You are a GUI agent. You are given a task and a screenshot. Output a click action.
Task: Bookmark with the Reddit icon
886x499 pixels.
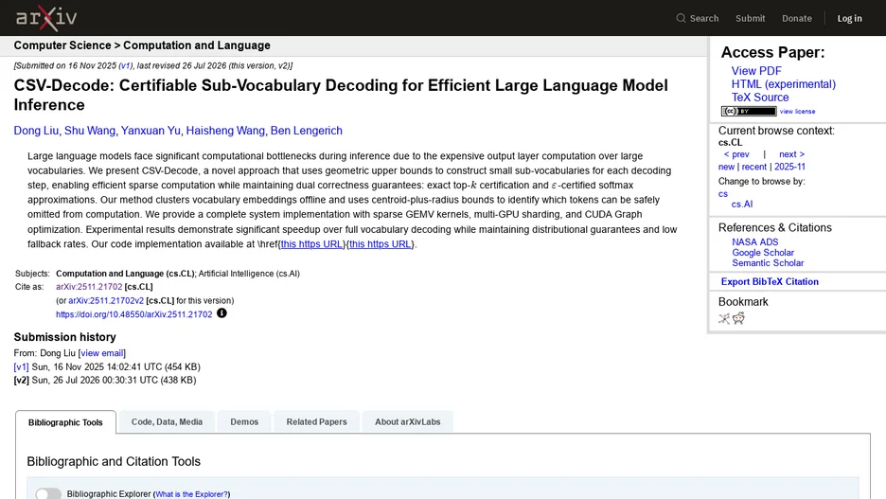tap(738, 319)
